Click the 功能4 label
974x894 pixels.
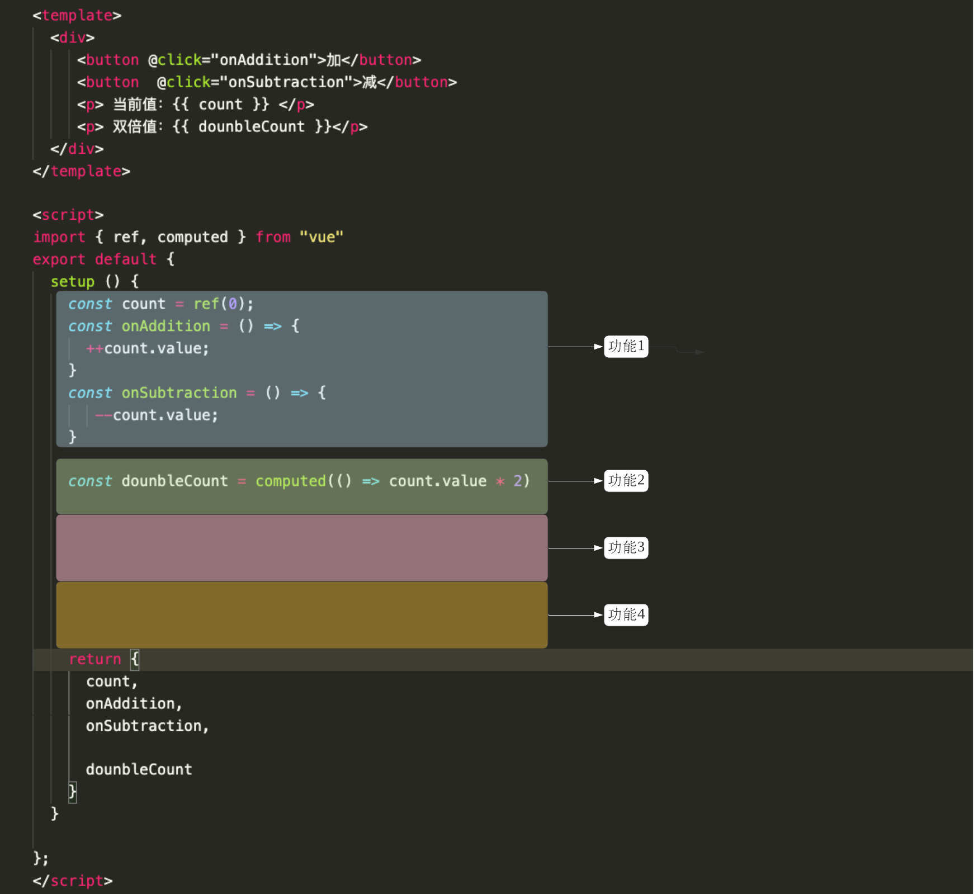[626, 614]
